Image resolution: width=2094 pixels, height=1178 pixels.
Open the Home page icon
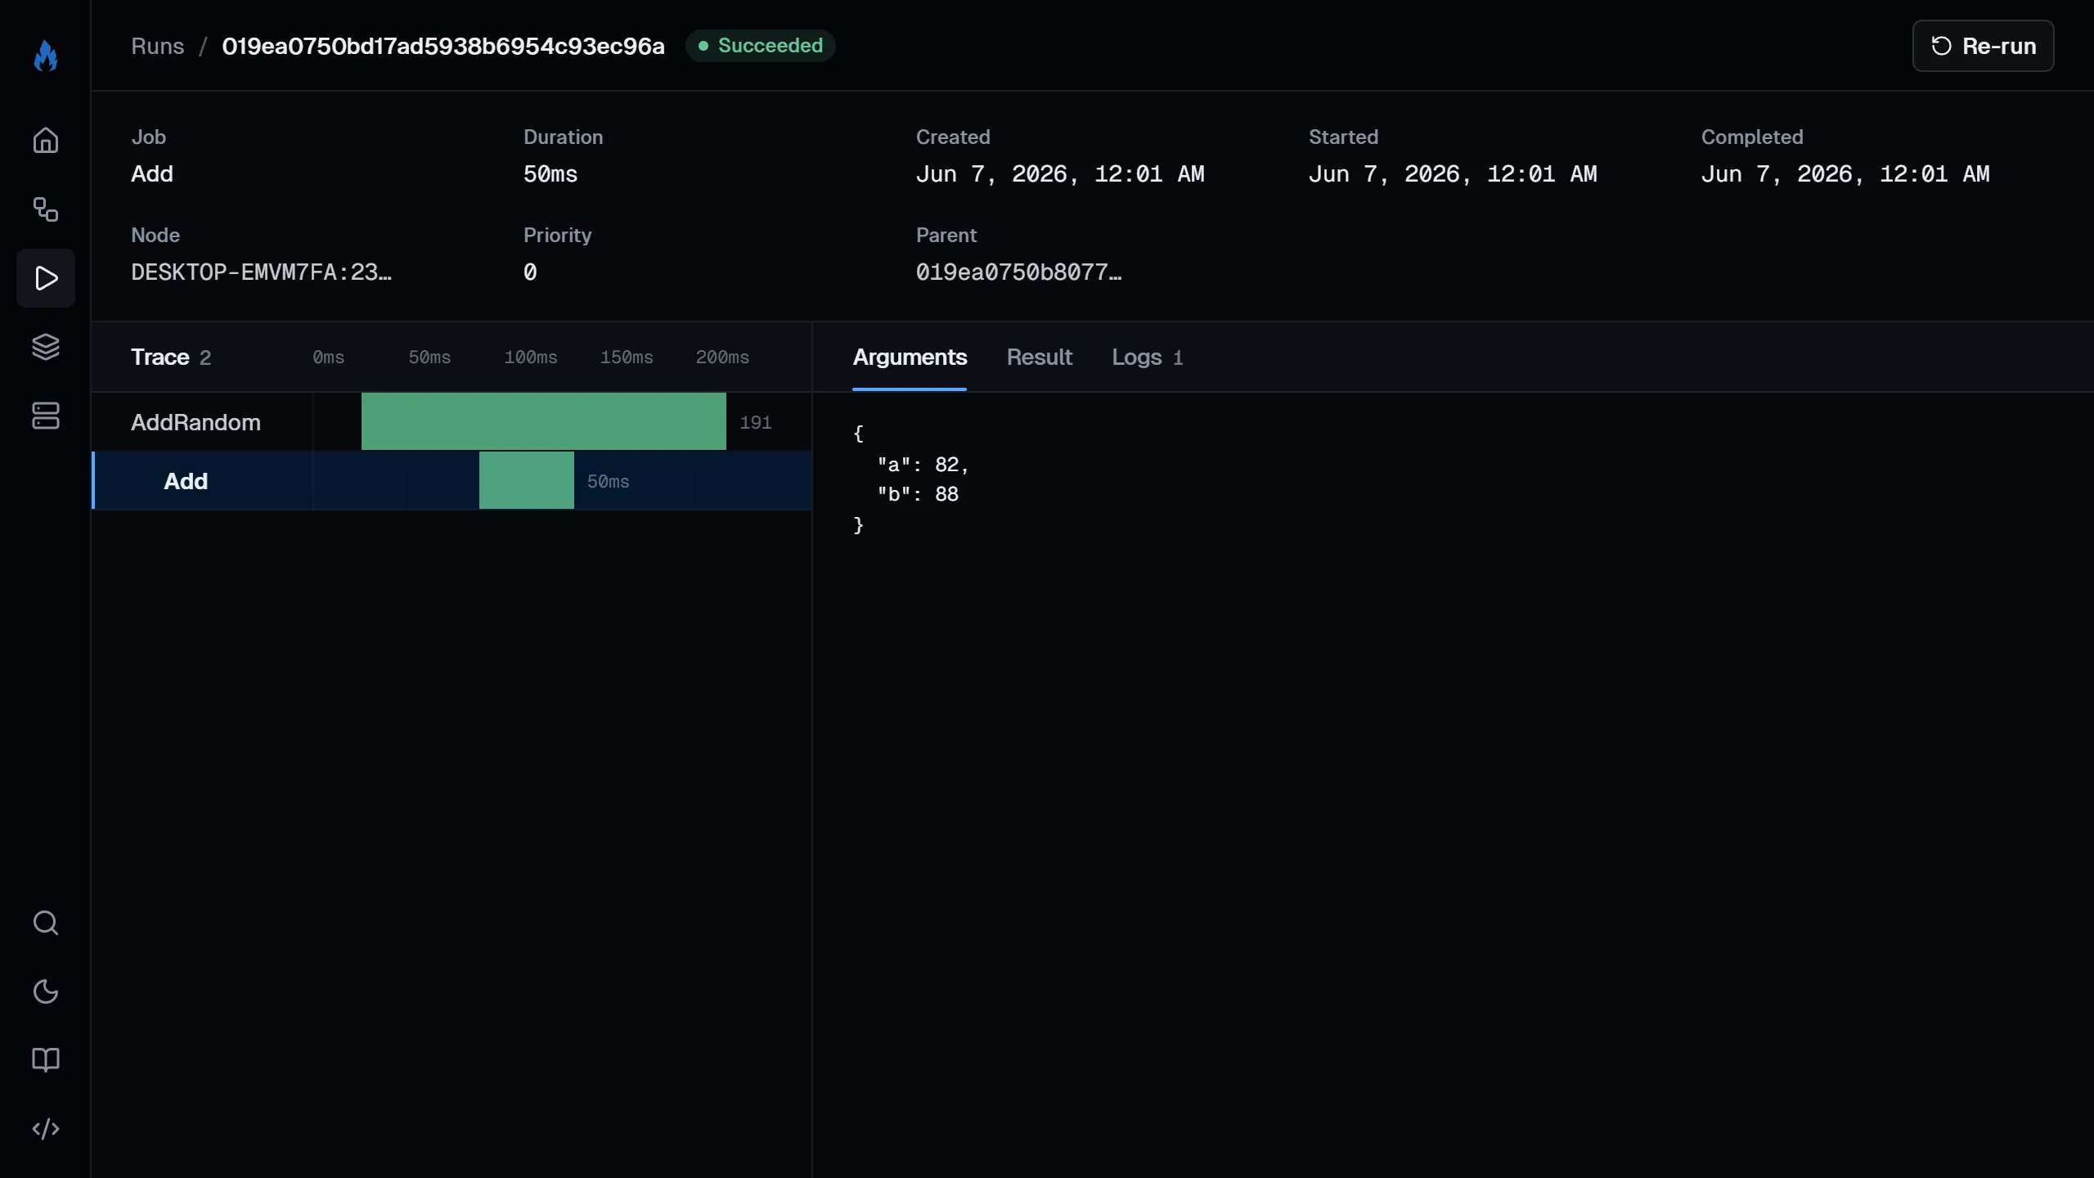pos(46,141)
